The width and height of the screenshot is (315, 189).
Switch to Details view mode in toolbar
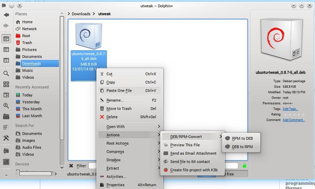(x=6, y=60)
